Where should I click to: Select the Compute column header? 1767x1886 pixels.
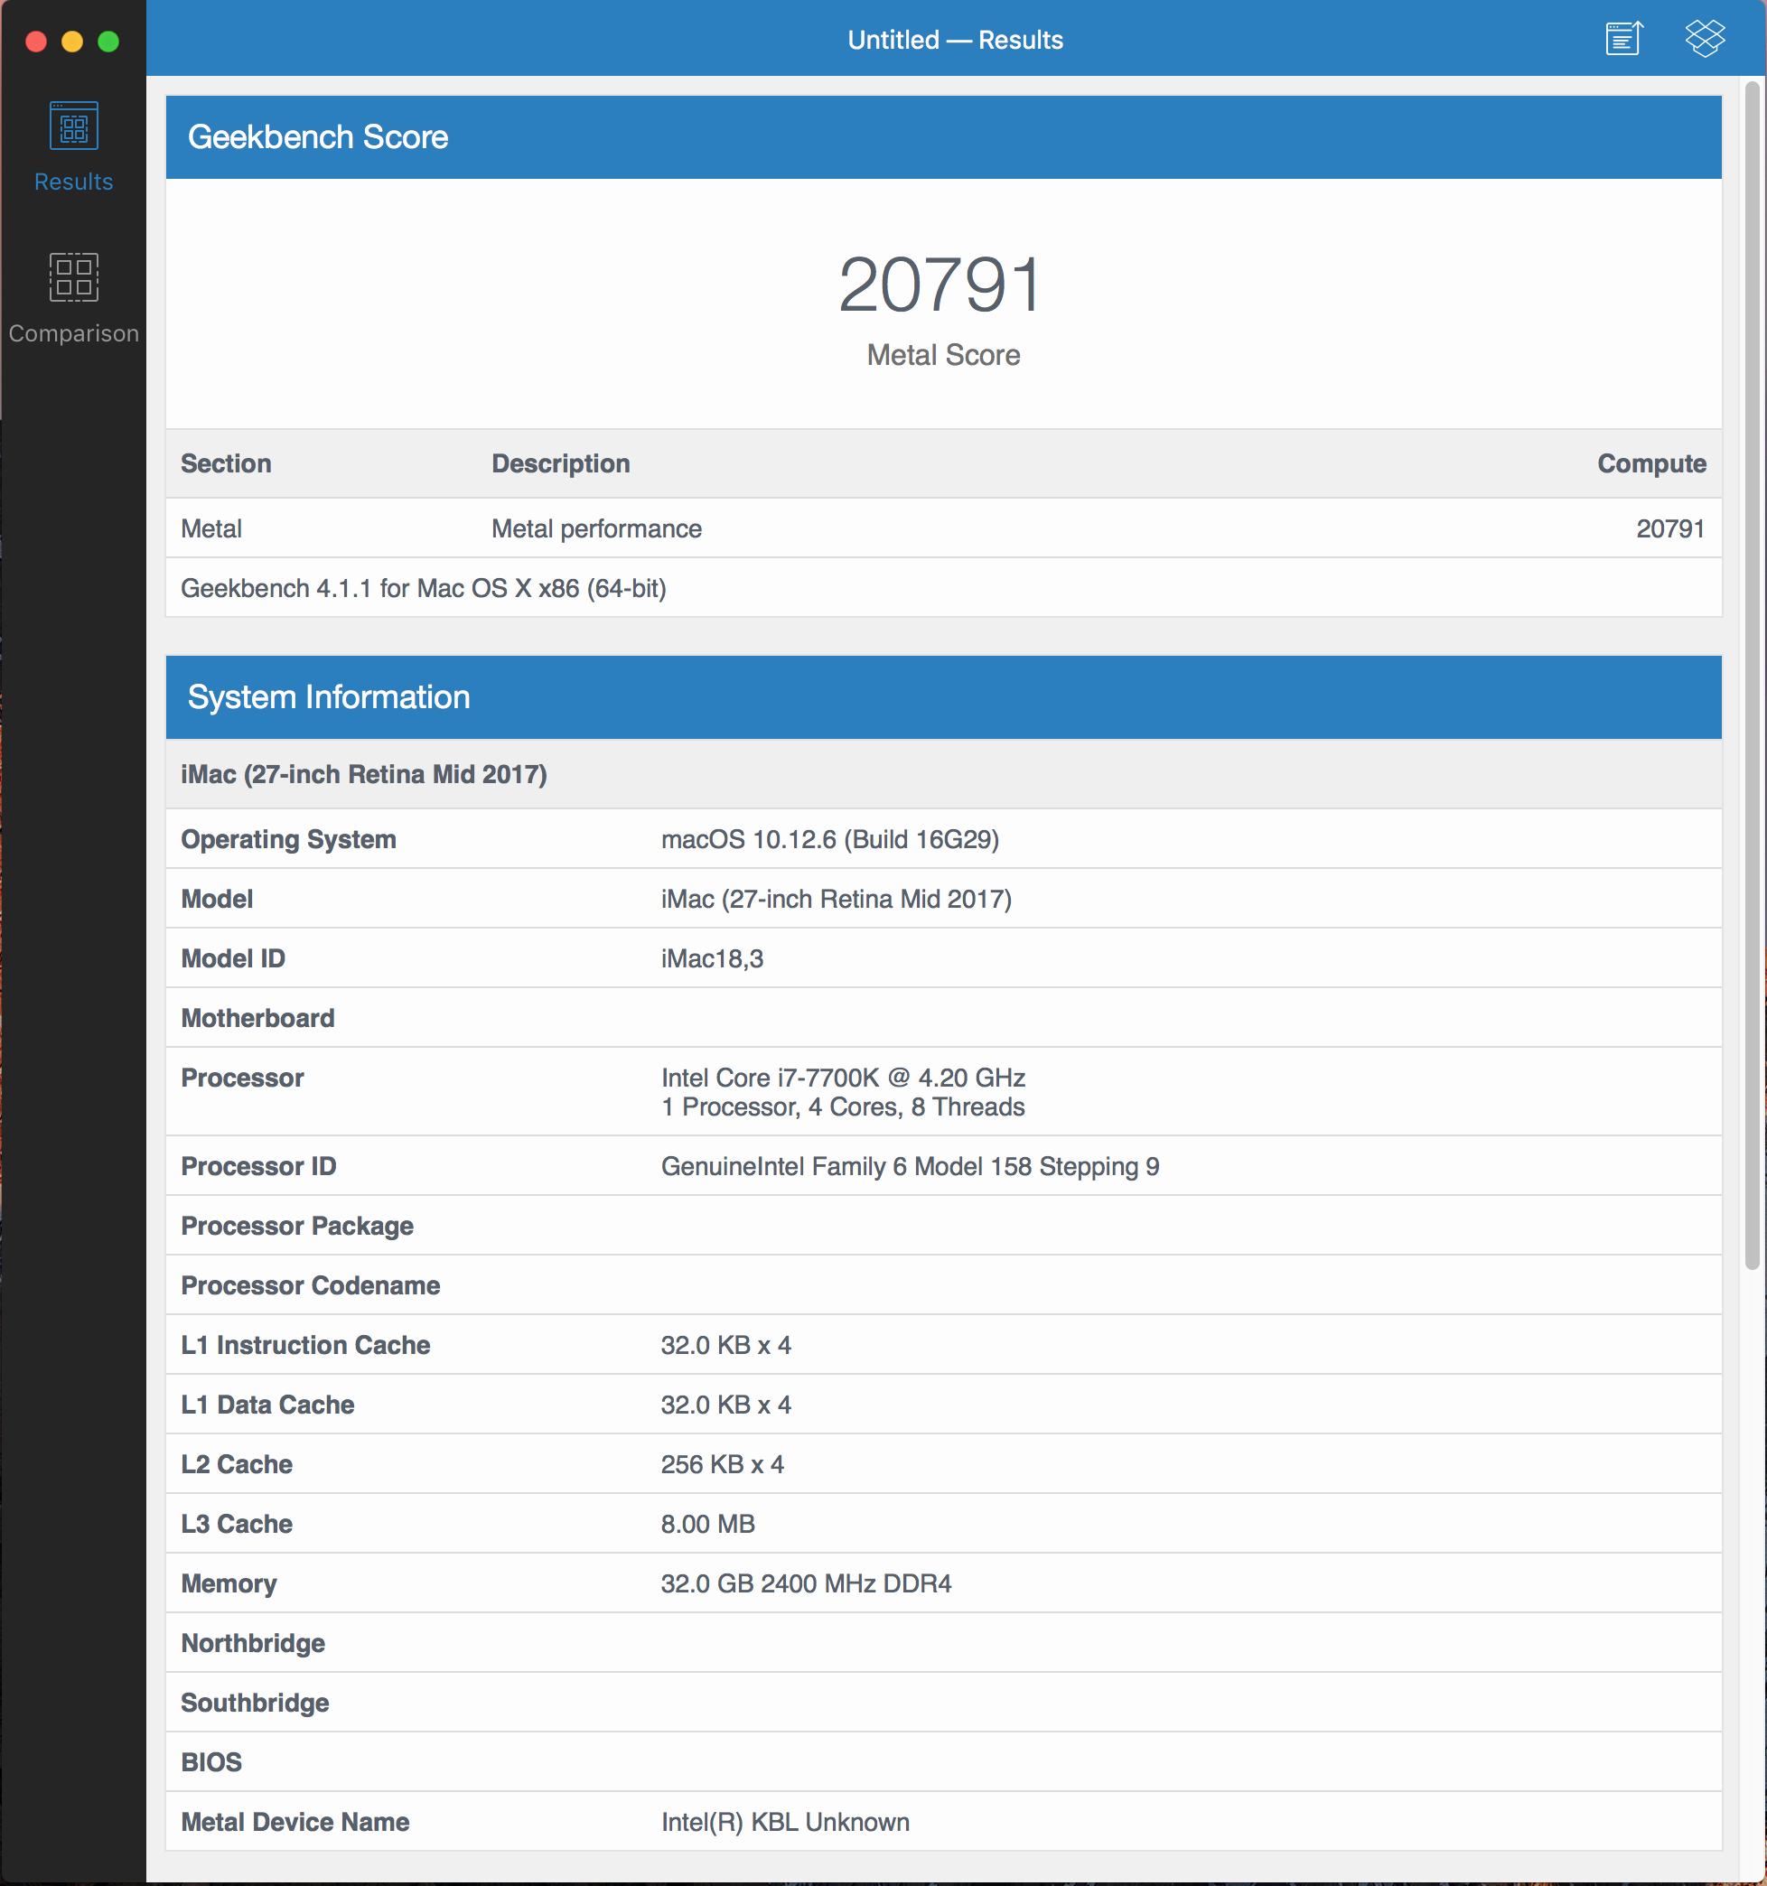(1651, 464)
